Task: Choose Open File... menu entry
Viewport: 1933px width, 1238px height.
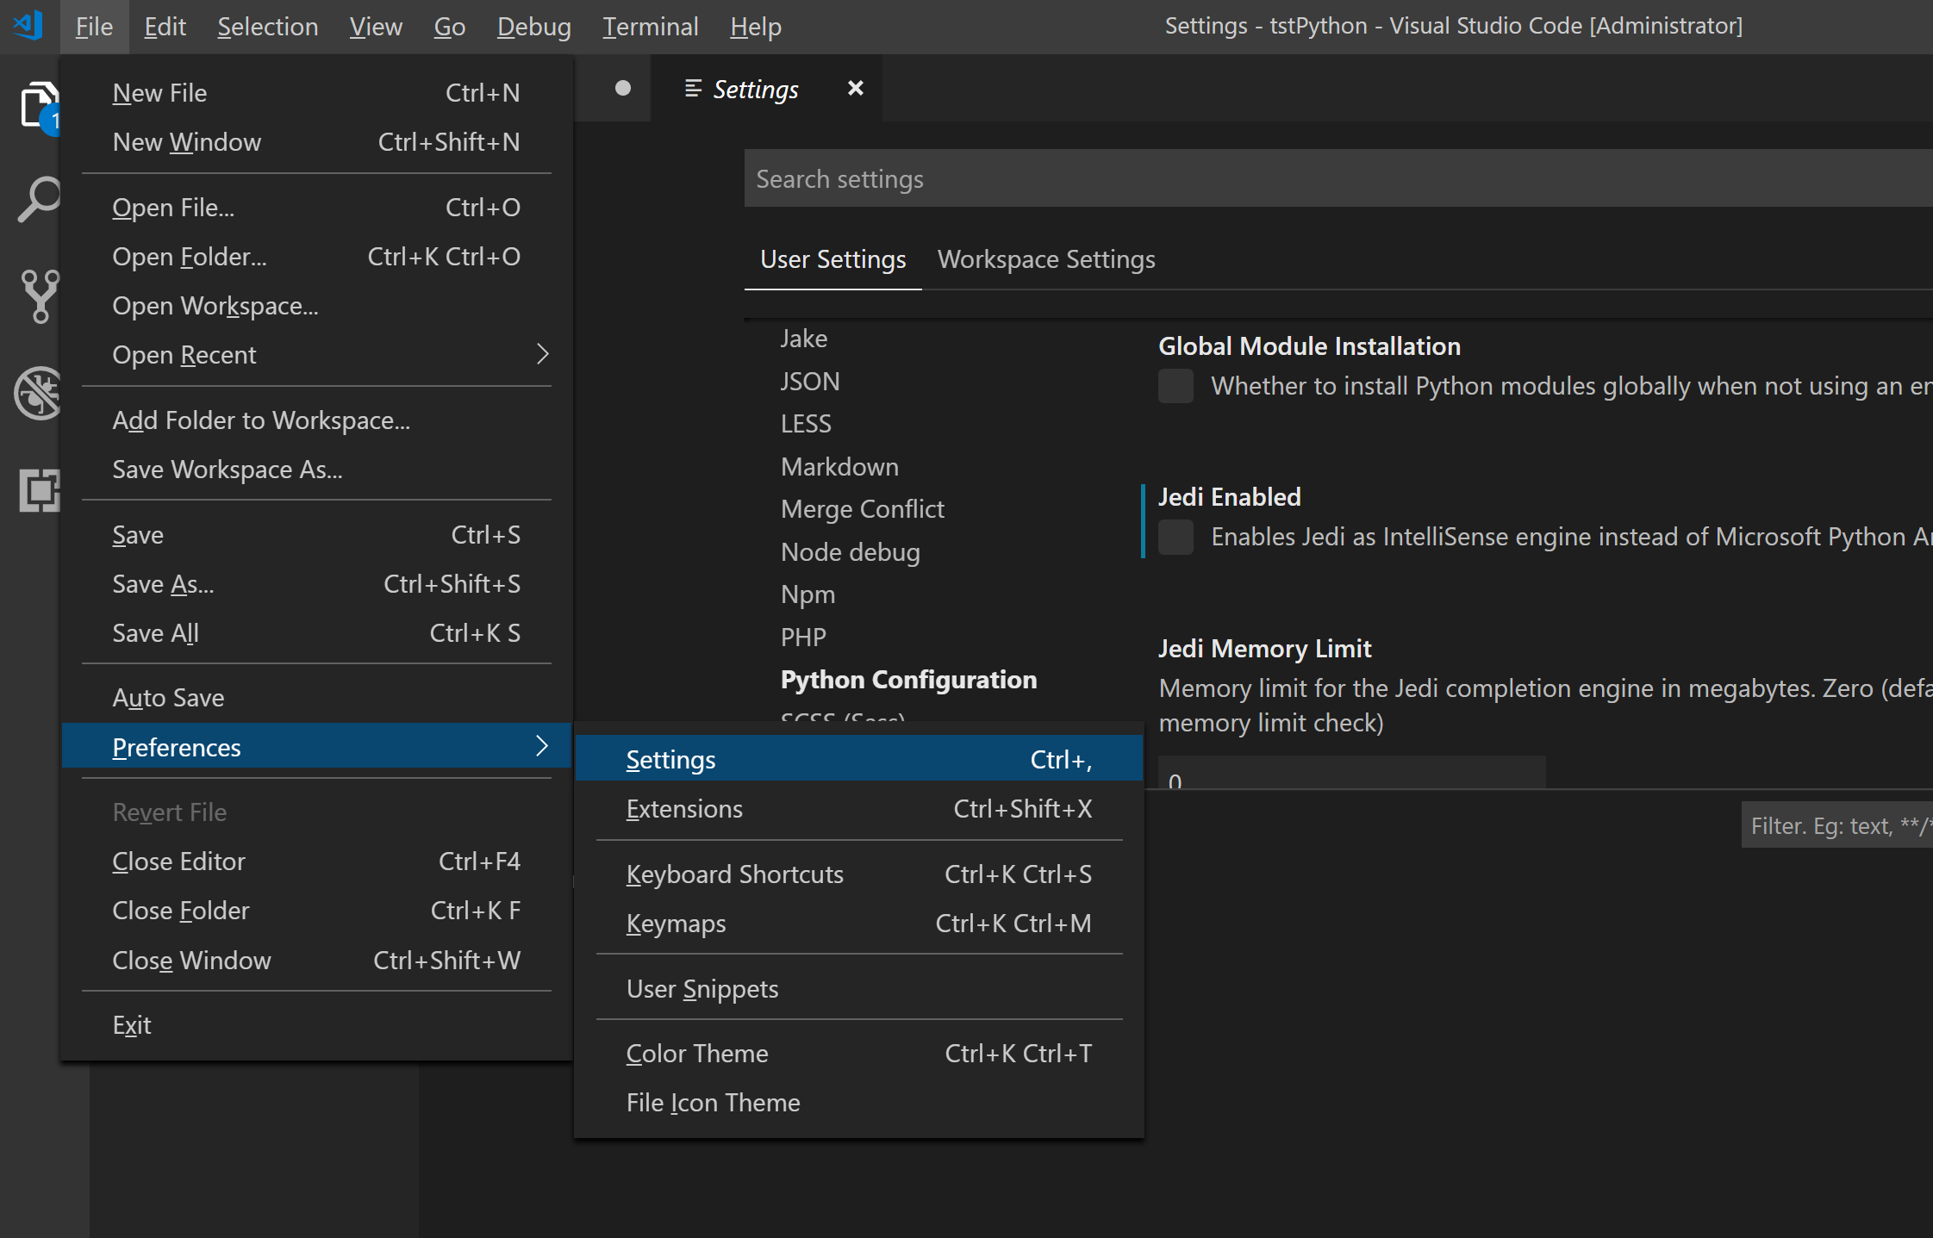Action: [x=316, y=208]
